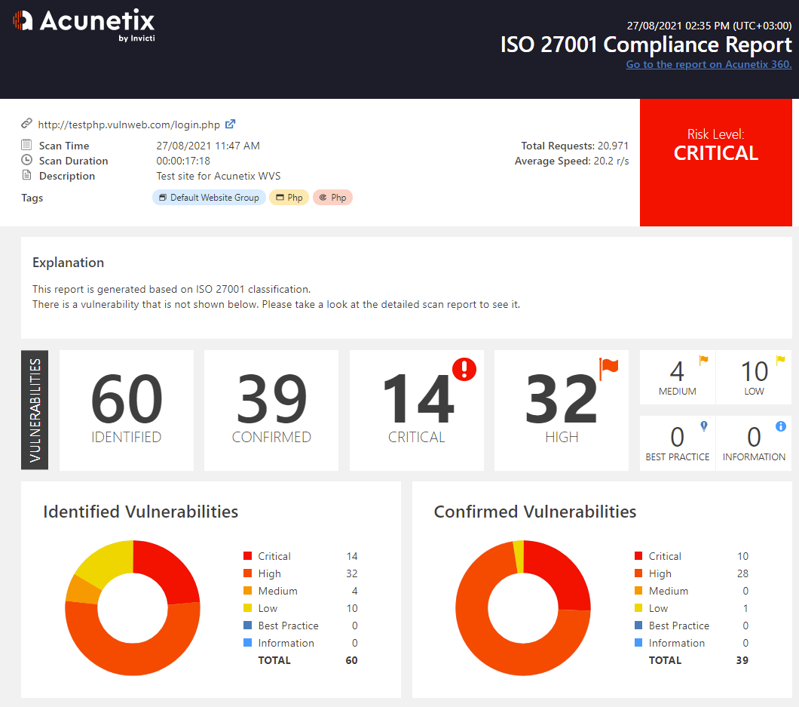This screenshot has height=707, width=799.
Task: Click the blue info icon on Information card
Action: (x=781, y=426)
